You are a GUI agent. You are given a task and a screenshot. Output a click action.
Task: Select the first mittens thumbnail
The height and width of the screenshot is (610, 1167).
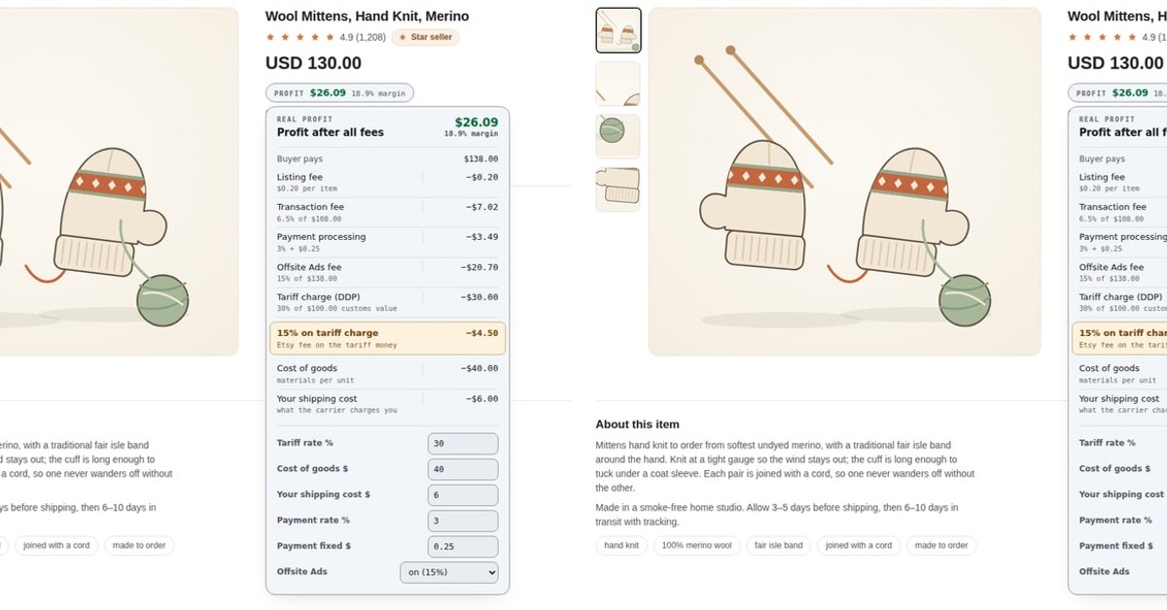pos(618,30)
